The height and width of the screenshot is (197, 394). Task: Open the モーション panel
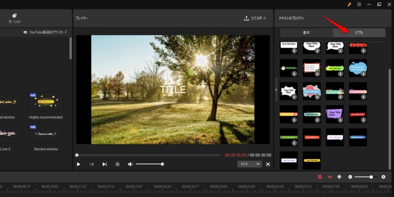coord(15,18)
